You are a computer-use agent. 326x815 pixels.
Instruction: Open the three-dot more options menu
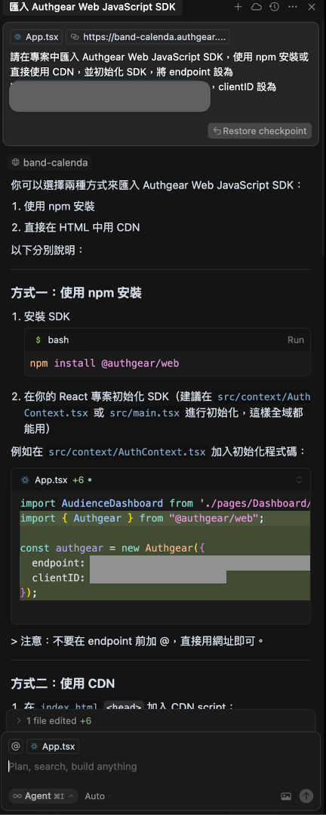pyautogui.click(x=293, y=8)
